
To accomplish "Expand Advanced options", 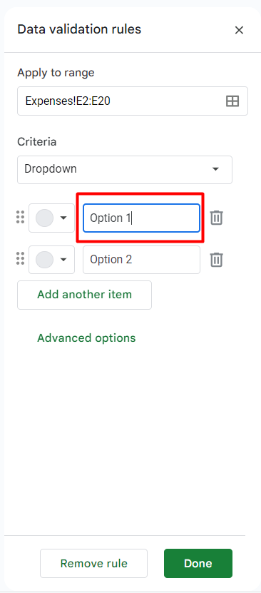I will pos(86,338).
